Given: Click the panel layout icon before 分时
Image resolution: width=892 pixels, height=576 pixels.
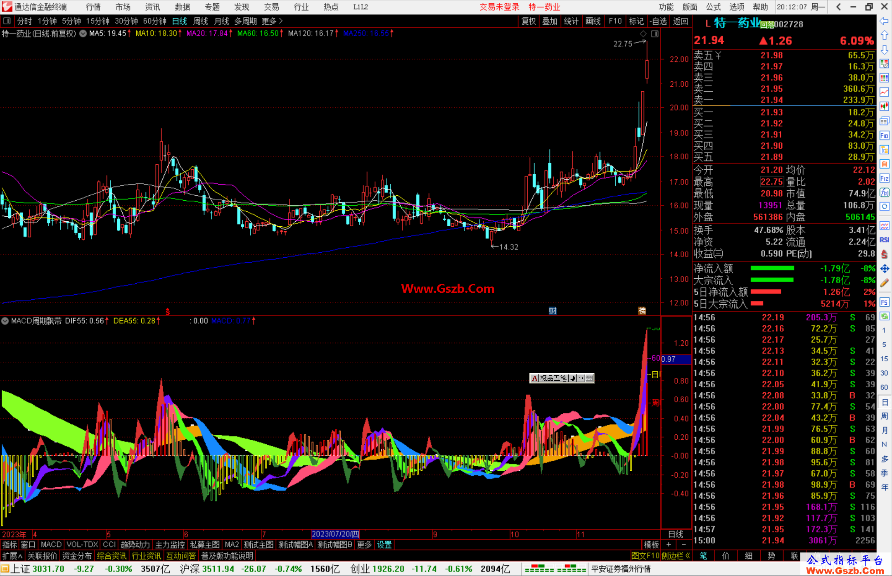Looking at the screenshot, I should pyautogui.click(x=7, y=21).
